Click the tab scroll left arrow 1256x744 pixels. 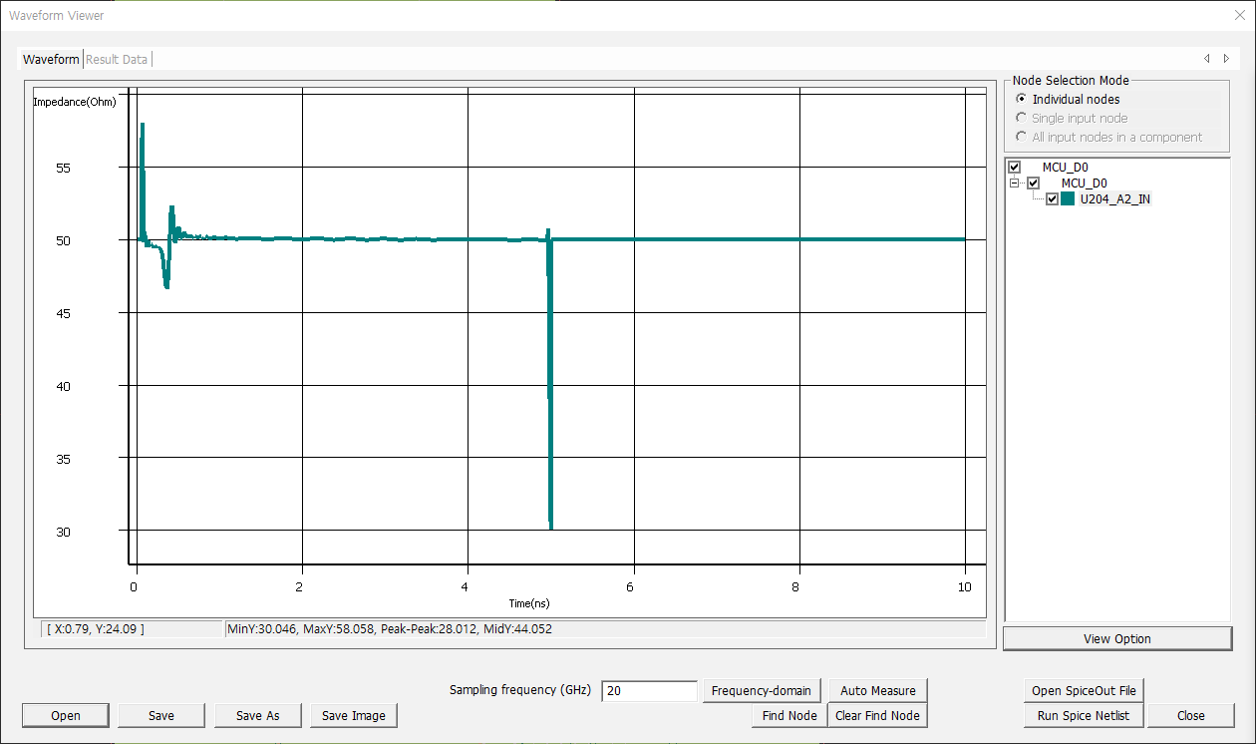click(1207, 59)
